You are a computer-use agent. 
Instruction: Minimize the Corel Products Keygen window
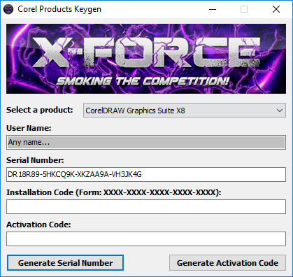coord(213,9)
